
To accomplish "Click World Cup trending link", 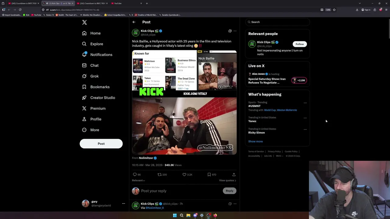I will coord(270,110).
